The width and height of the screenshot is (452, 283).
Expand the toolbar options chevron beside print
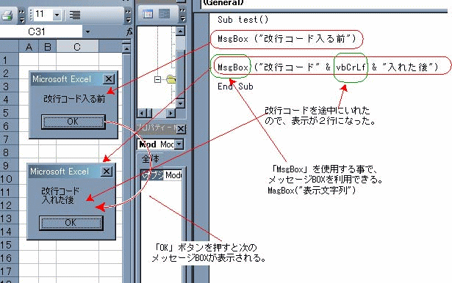pos(22,15)
